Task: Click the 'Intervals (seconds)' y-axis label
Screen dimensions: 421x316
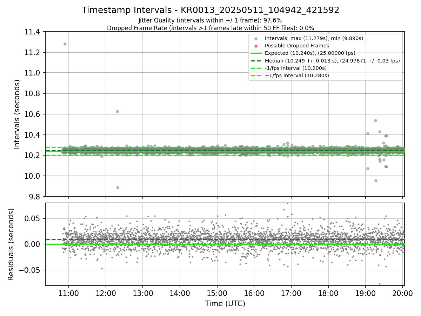Action: [x=17, y=114]
